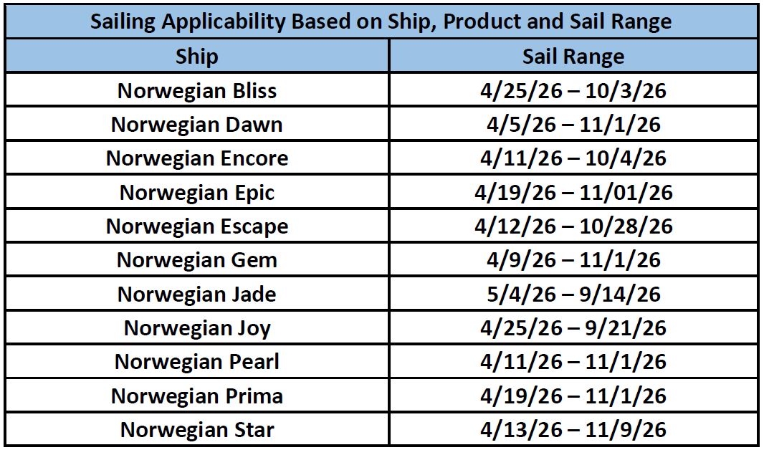Click on Norwegian Escape
The height and width of the screenshot is (450, 764).
click(x=196, y=226)
